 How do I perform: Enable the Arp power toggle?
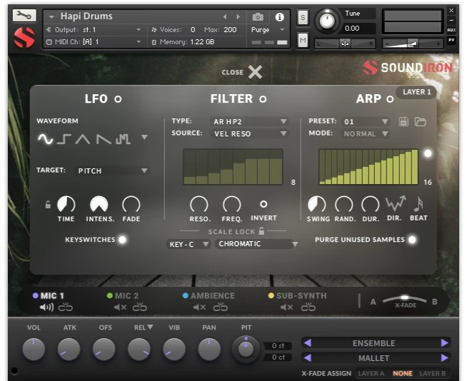point(390,99)
